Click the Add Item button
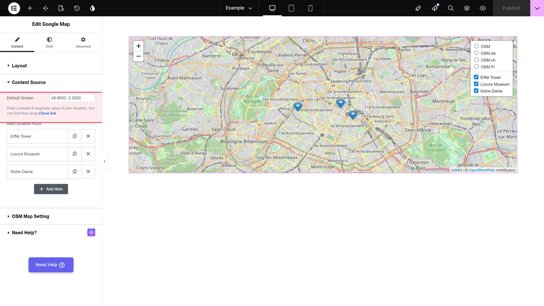544x306 pixels. [51, 189]
